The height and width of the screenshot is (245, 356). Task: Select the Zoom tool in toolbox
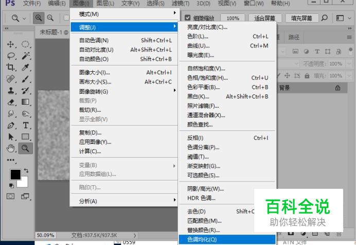[25, 149]
